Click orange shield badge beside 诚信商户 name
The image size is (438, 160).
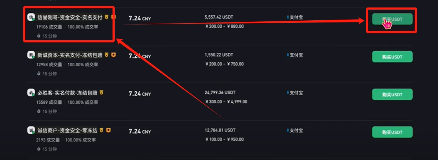pos(108,130)
